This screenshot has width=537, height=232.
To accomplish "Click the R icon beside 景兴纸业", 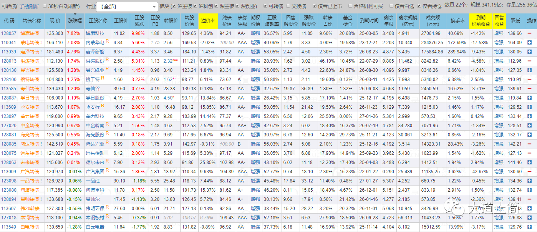I will tap(107, 69).
